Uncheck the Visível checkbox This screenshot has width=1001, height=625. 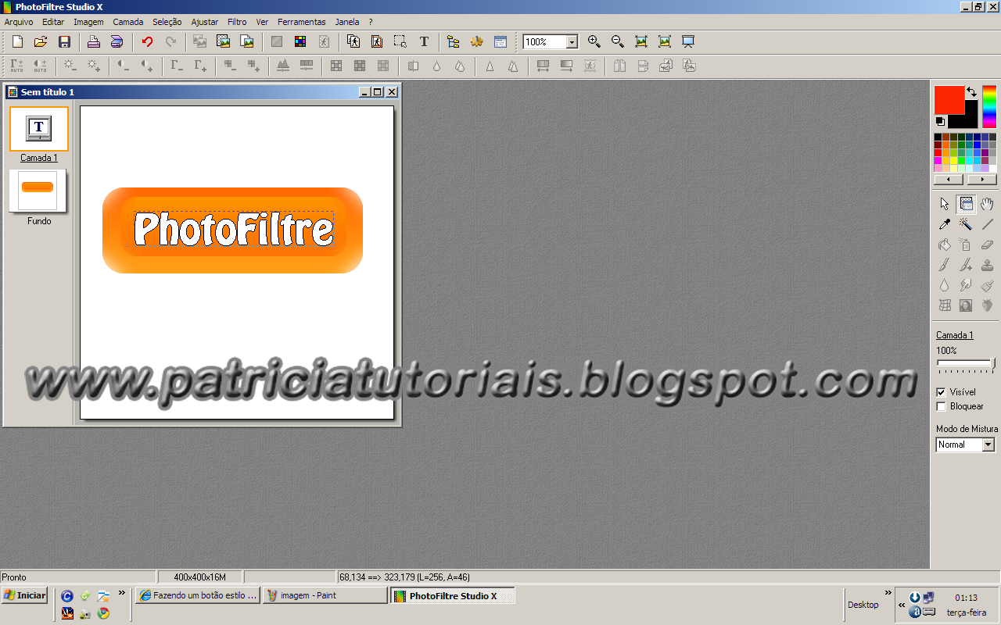pos(941,391)
